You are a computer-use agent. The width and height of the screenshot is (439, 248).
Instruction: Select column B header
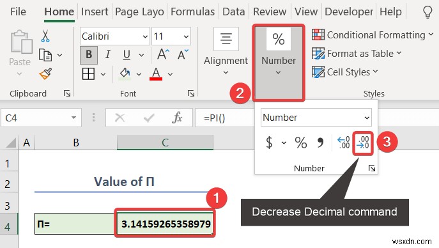pos(76,143)
